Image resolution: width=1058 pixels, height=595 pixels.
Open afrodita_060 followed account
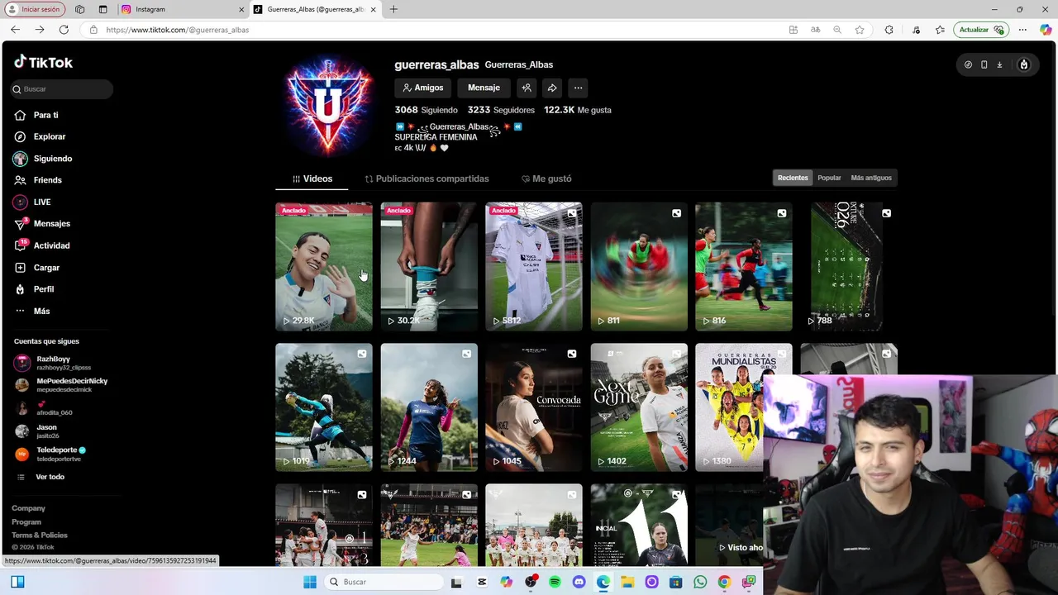[45, 408]
